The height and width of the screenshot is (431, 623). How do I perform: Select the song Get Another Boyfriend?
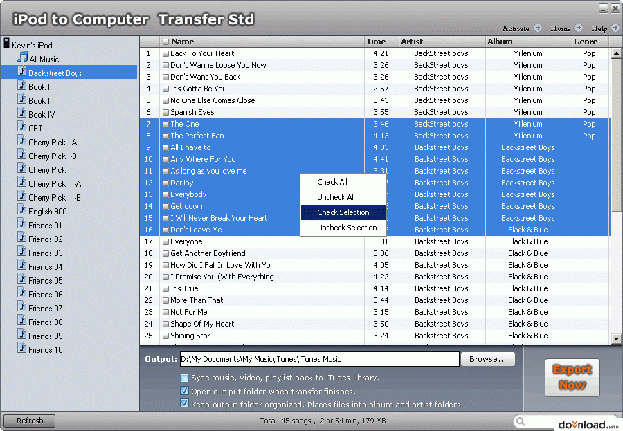(208, 253)
